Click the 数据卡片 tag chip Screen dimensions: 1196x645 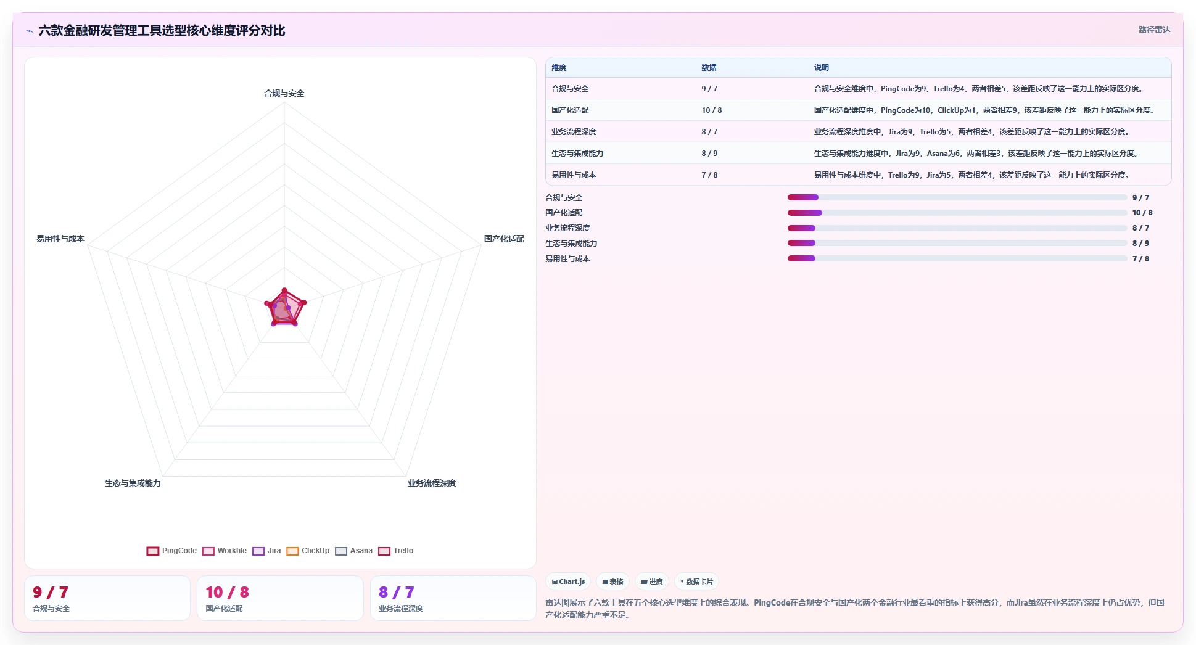click(x=696, y=581)
